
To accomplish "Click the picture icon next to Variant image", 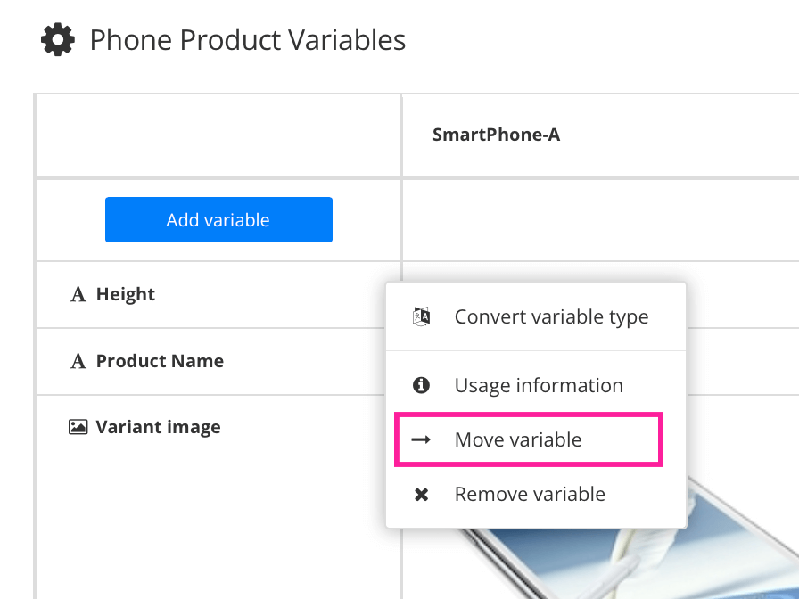I will pyautogui.click(x=78, y=428).
